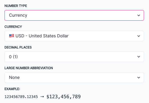
Task: Click the EXAMPLE: label
Action: [x=12, y=89]
